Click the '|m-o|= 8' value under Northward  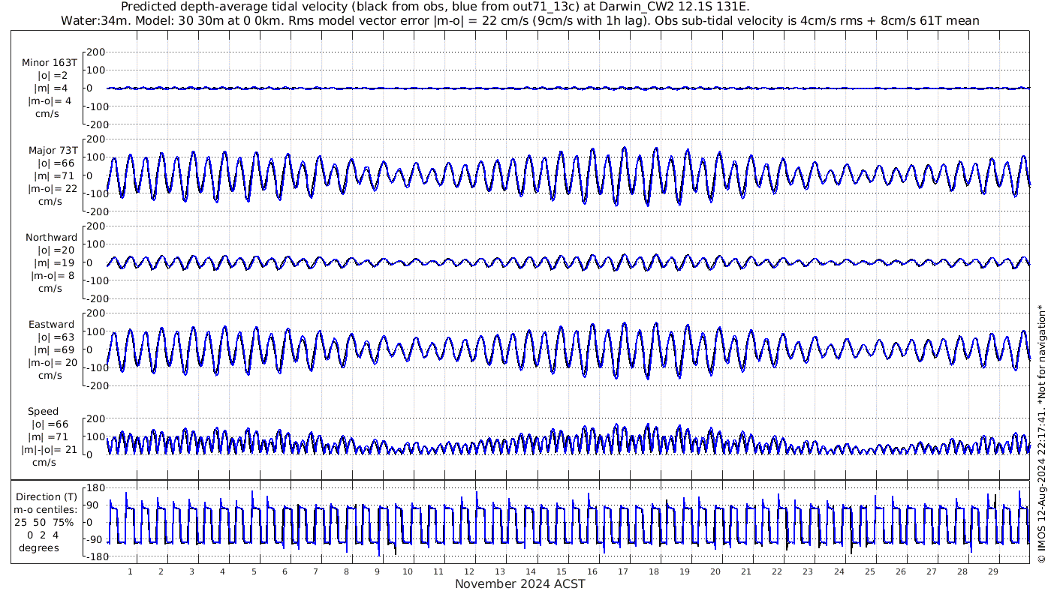point(53,275)
